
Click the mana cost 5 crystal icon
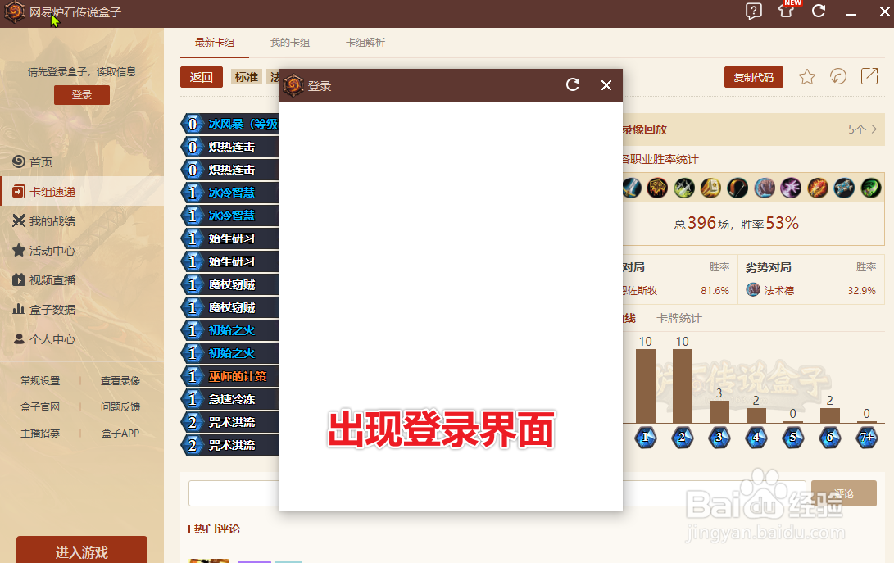(x=792, y=438)
